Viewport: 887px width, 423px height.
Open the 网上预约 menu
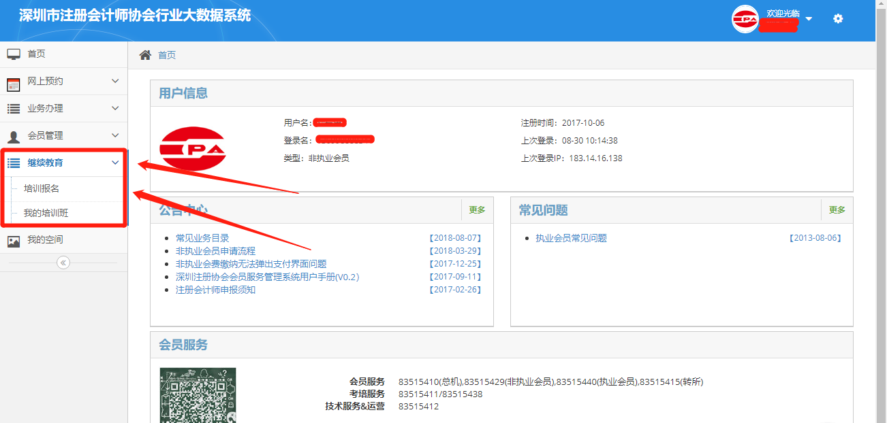point(45,81)
